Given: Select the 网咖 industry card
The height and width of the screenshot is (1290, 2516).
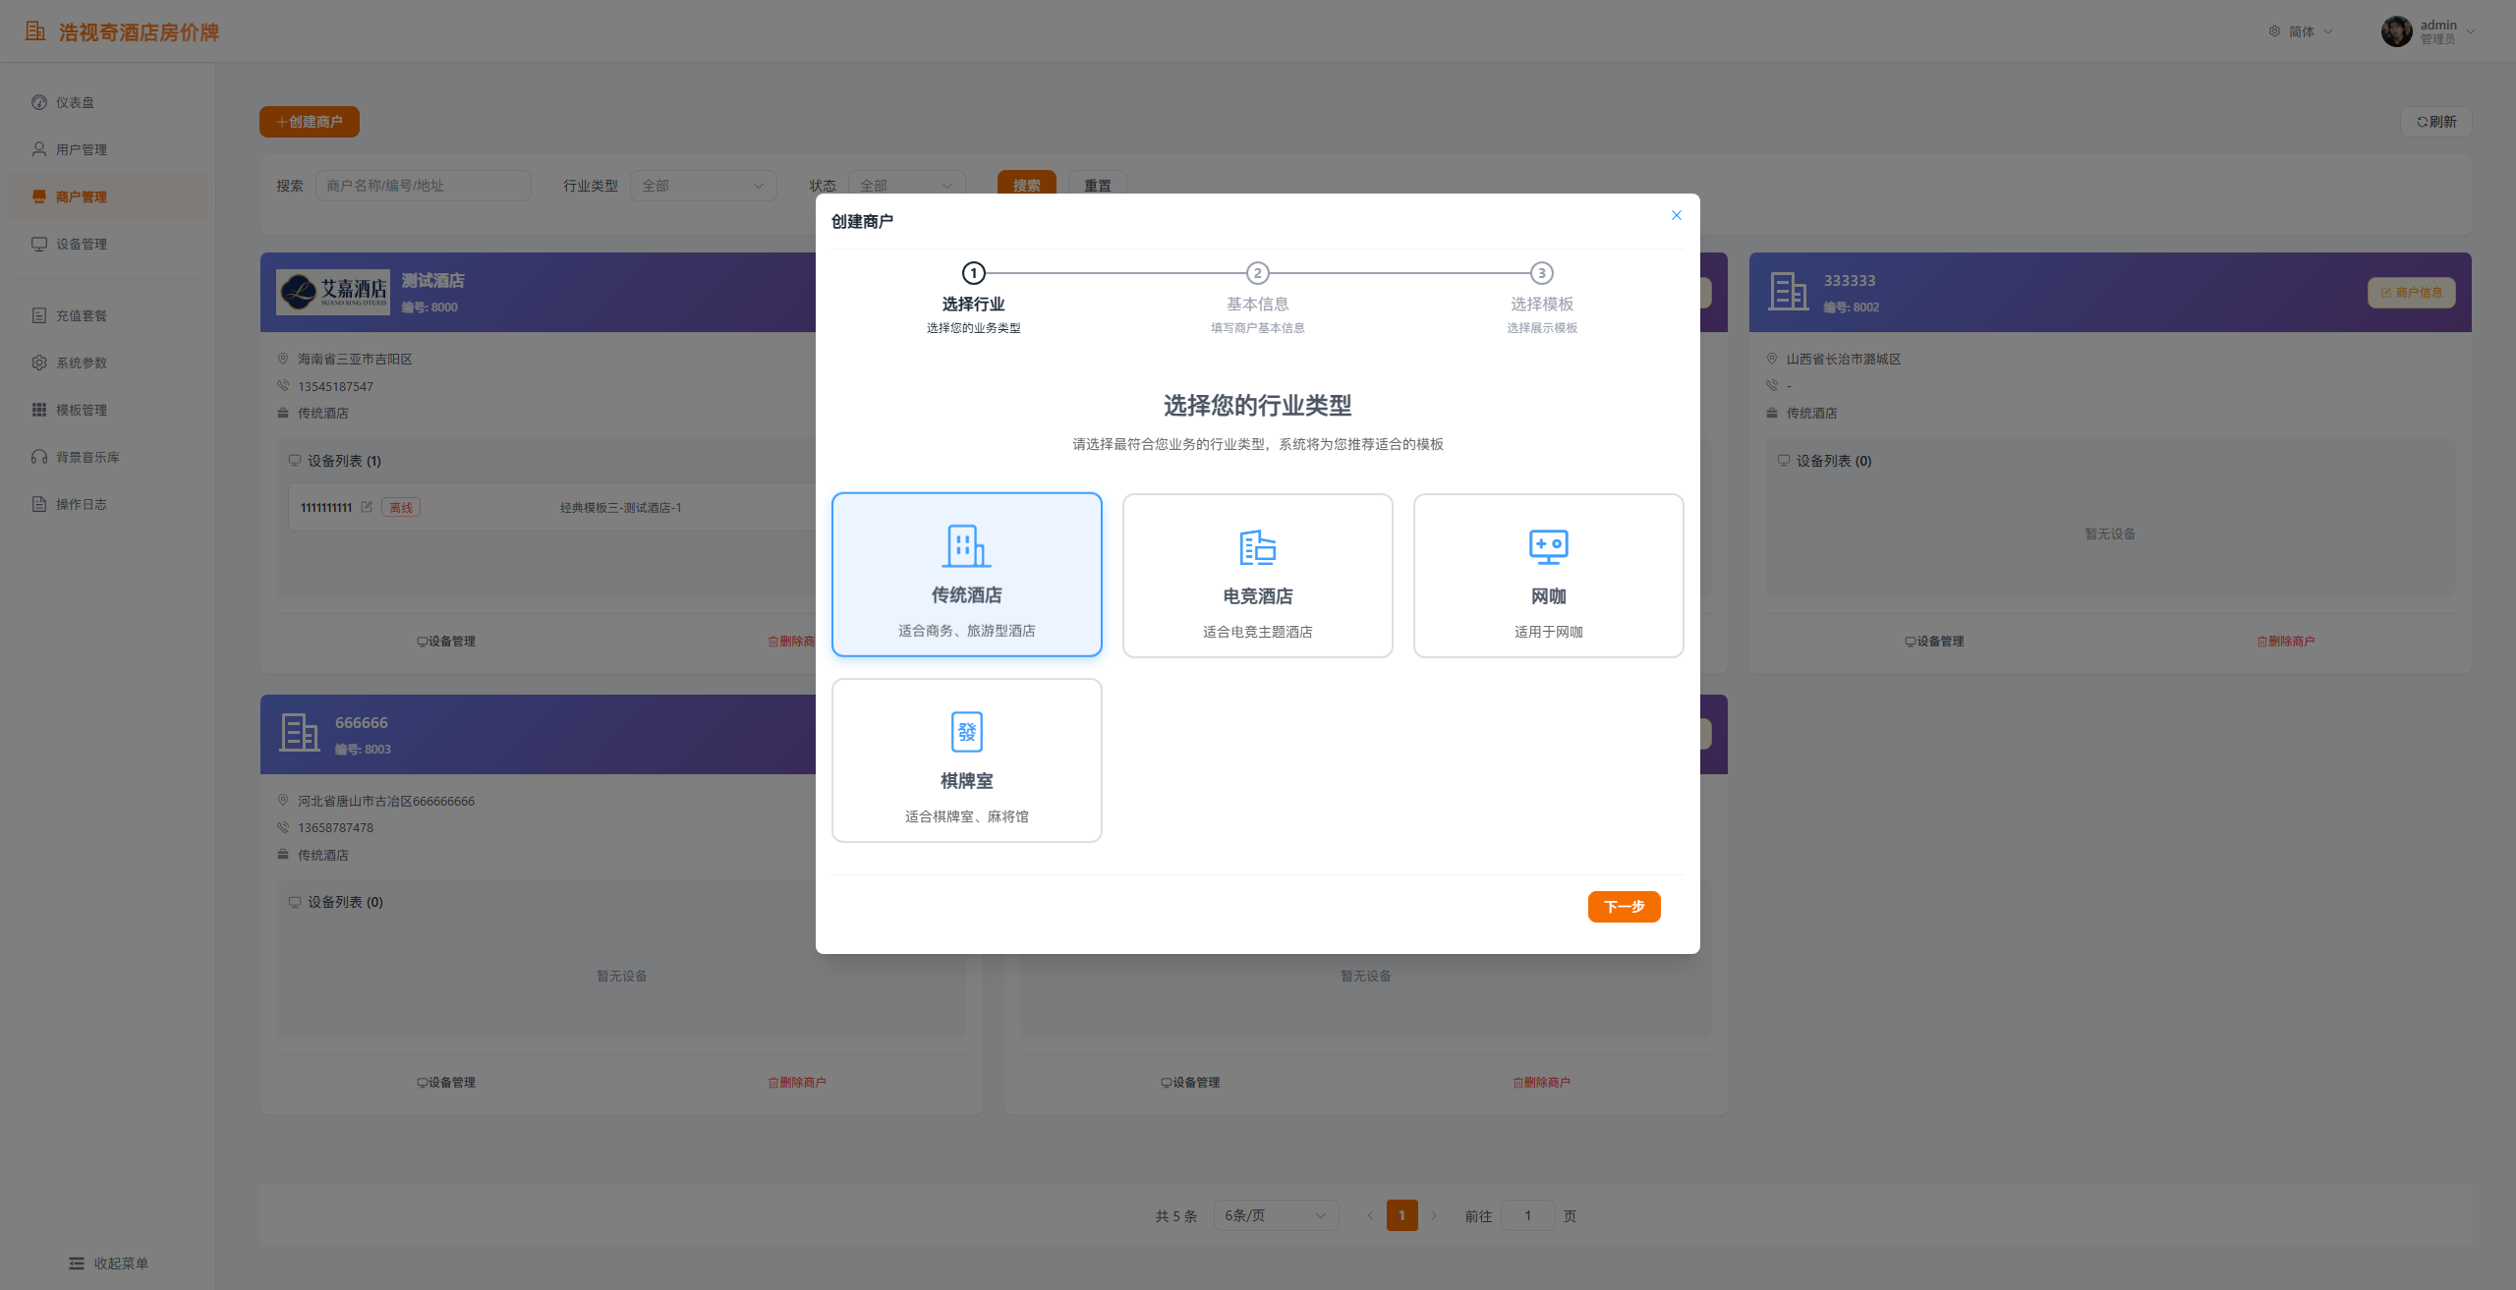Looking at the screenshot, I should pyautogui.click(x=1548, y=575).
